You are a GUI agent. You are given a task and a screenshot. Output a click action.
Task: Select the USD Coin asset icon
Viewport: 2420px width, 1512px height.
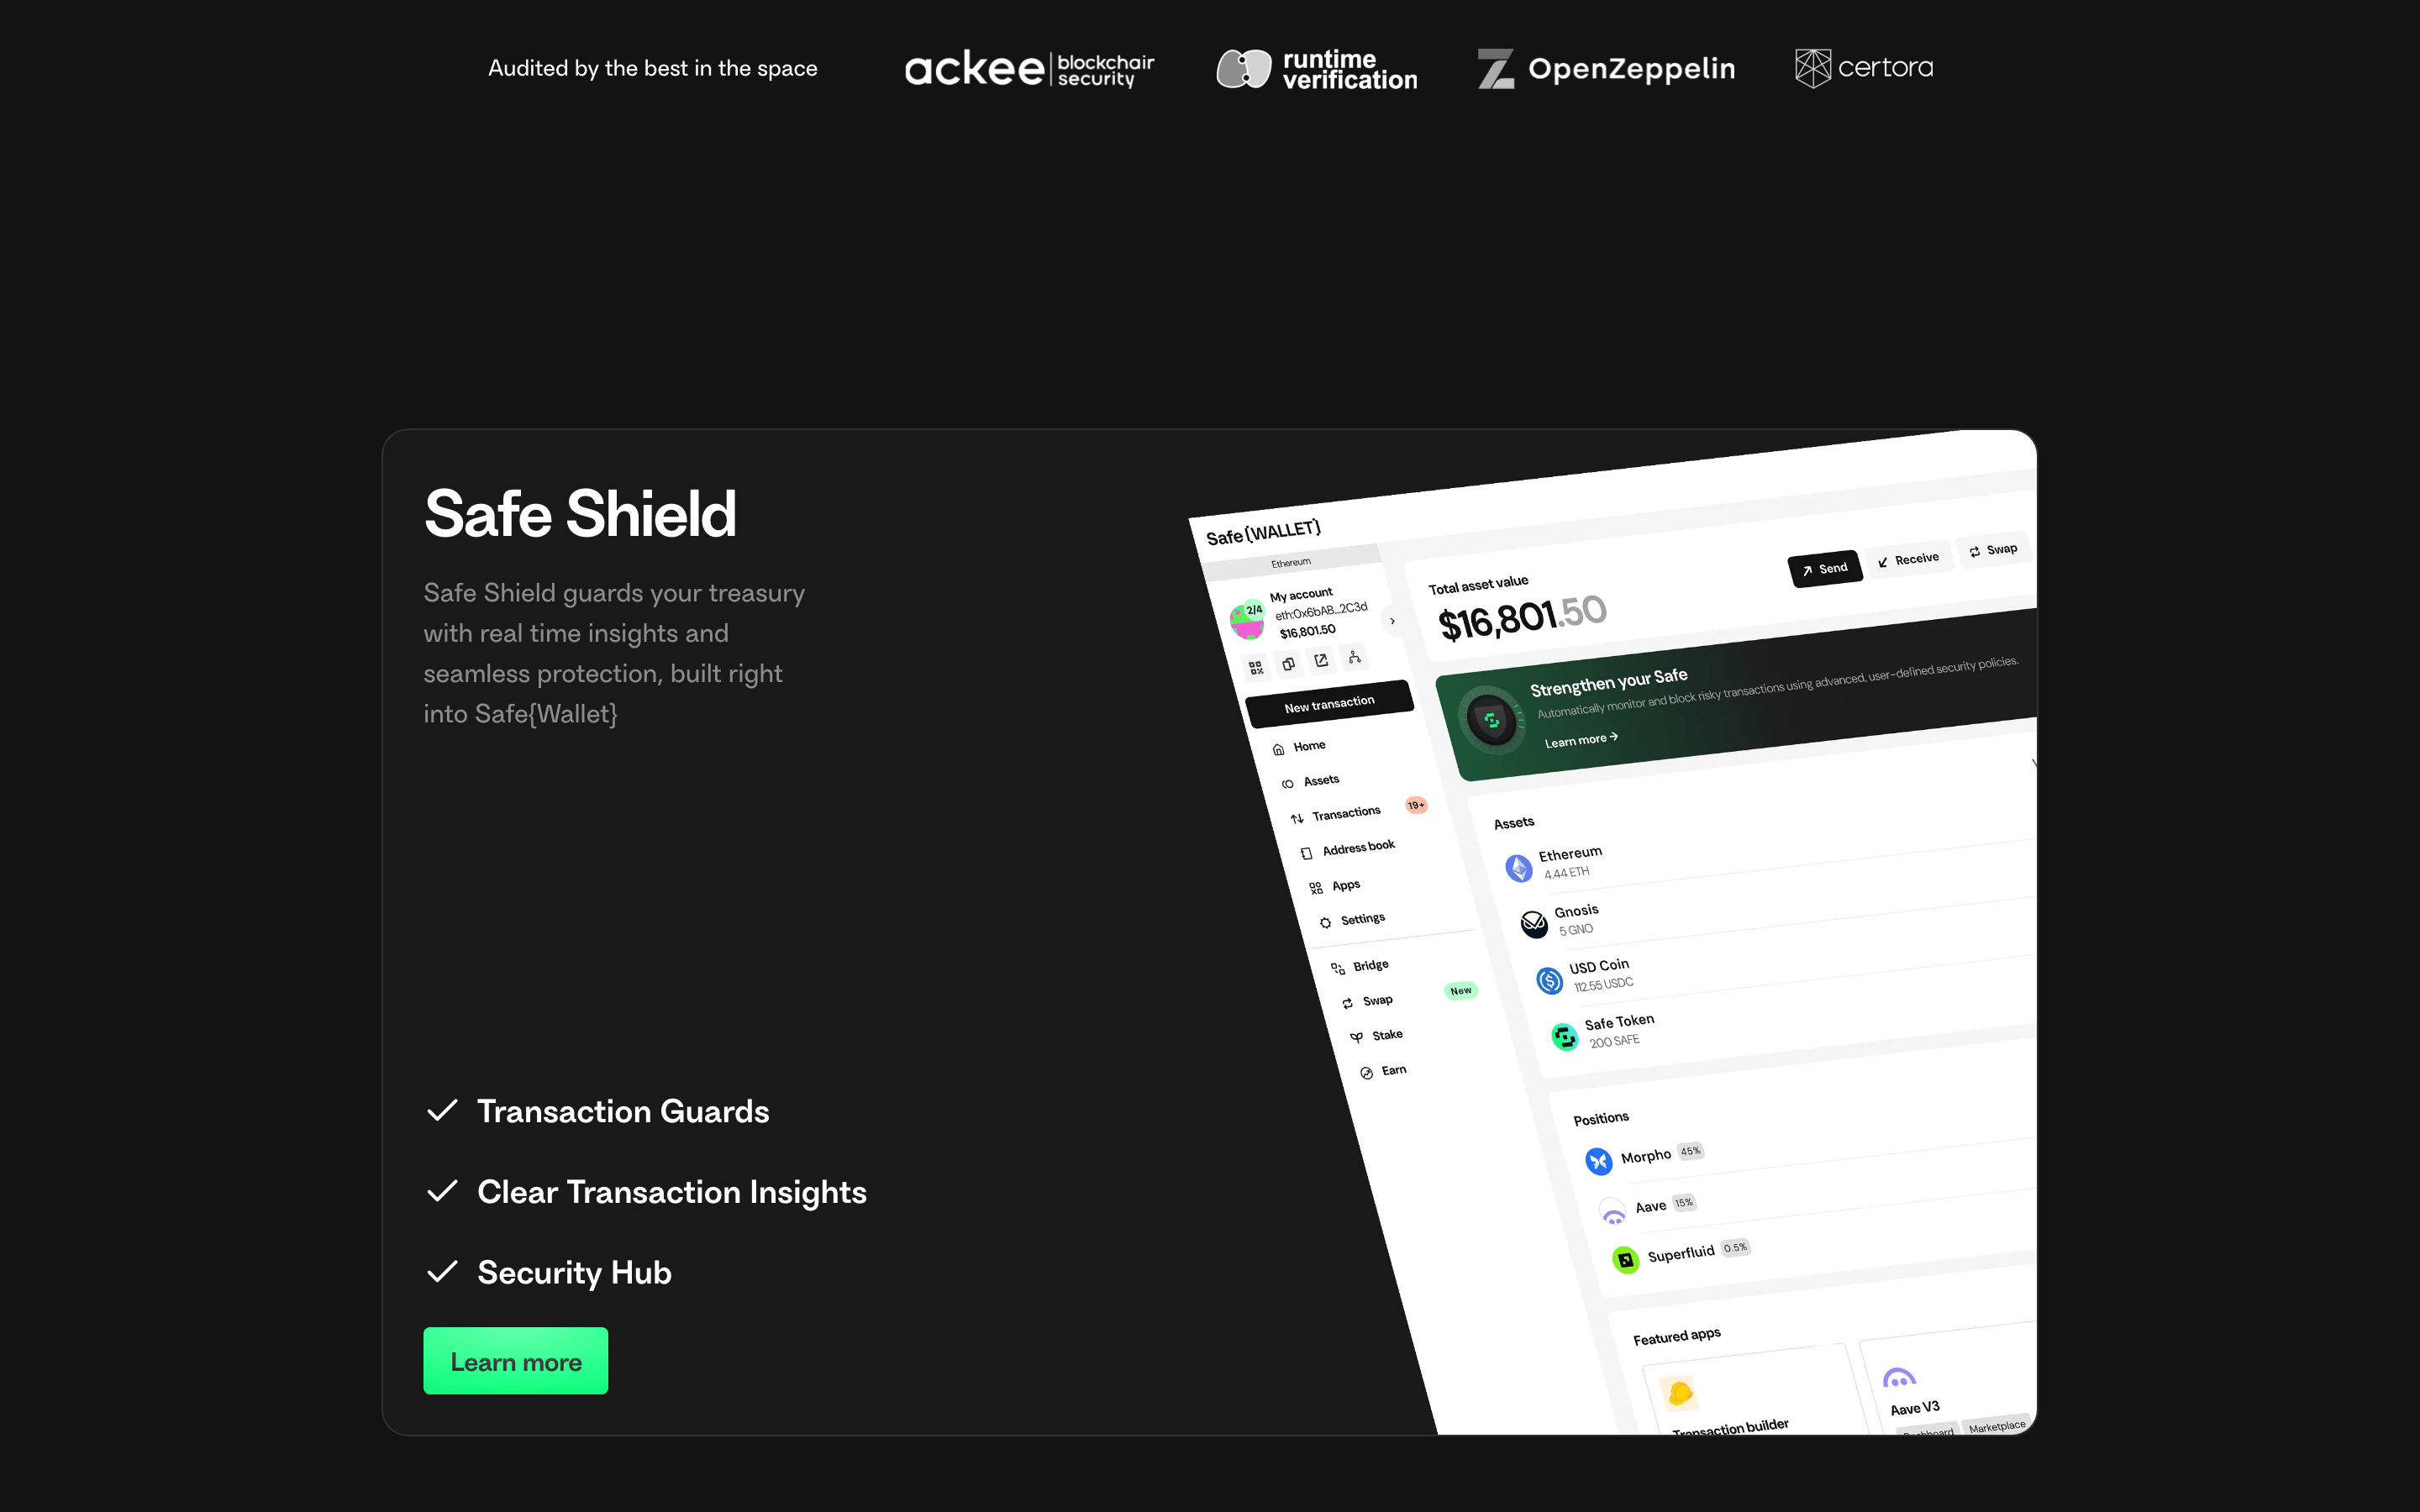[x=1549, y=981]
